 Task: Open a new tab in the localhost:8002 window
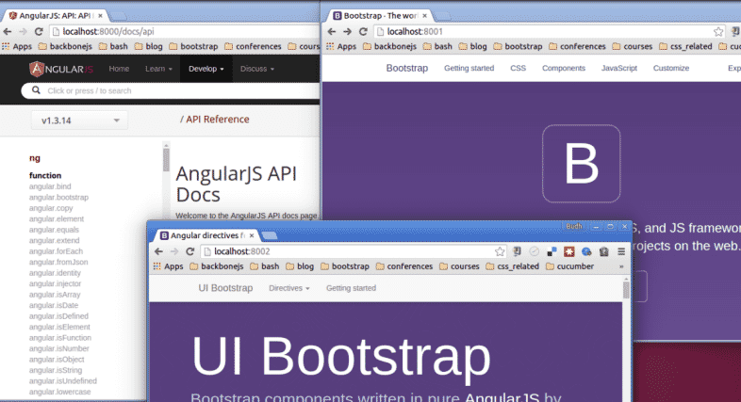[x=269, y=235]
